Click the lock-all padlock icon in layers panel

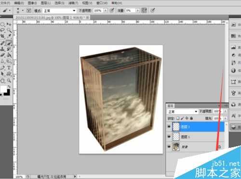point(191,118)
